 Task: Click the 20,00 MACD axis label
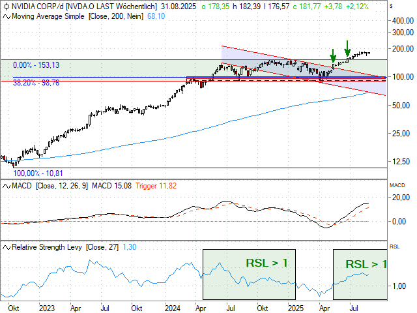[401, 198]
